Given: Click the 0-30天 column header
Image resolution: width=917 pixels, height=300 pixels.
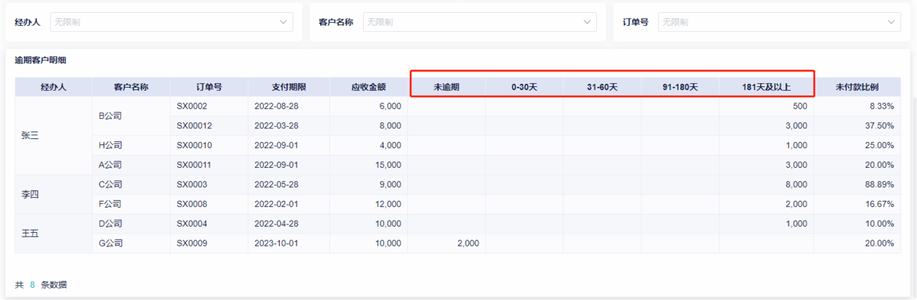Looking at the screenshot, I should (525, 87).
